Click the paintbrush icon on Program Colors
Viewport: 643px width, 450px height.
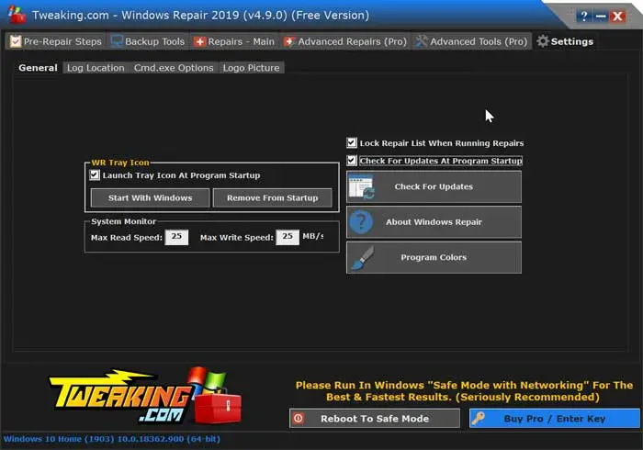pyautogui.click(x=362, y=258)
